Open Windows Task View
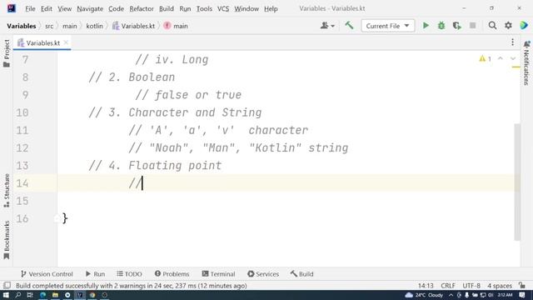The image size is (533, 300). tap(30, 295)
